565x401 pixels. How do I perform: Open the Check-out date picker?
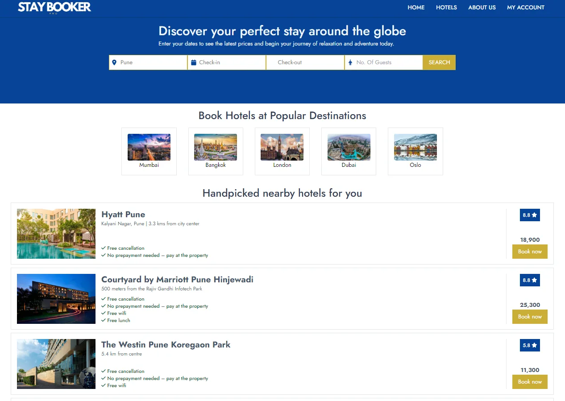click(x=305, y=62)
